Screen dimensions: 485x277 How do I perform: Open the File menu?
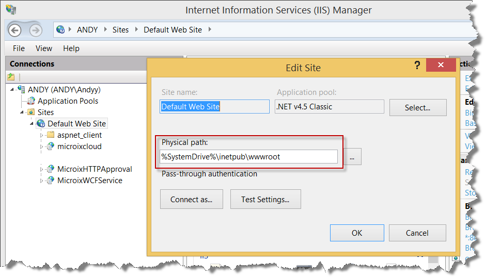[19, 48]
